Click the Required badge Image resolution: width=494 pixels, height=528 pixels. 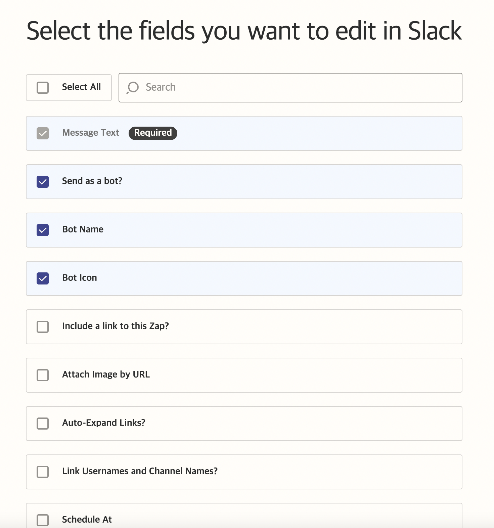point(153,133)
